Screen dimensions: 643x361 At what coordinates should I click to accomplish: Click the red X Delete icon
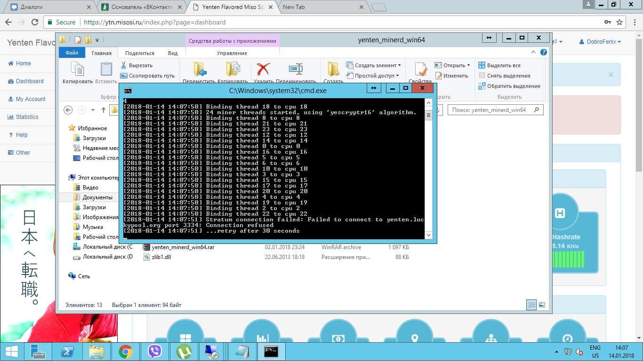263,70
